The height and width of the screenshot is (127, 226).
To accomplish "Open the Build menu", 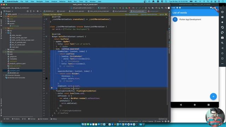I will pos(70,1).
